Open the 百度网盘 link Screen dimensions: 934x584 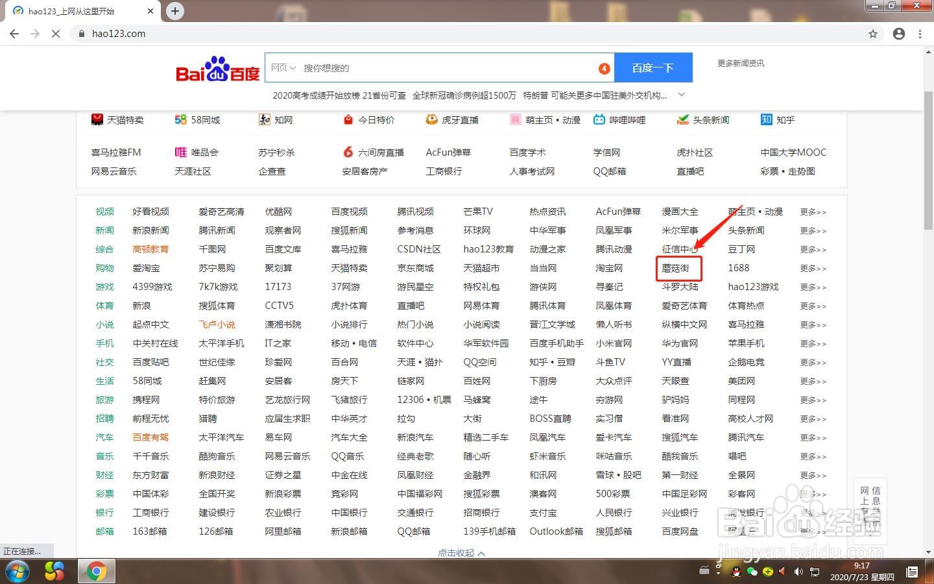tap(680, 531)
